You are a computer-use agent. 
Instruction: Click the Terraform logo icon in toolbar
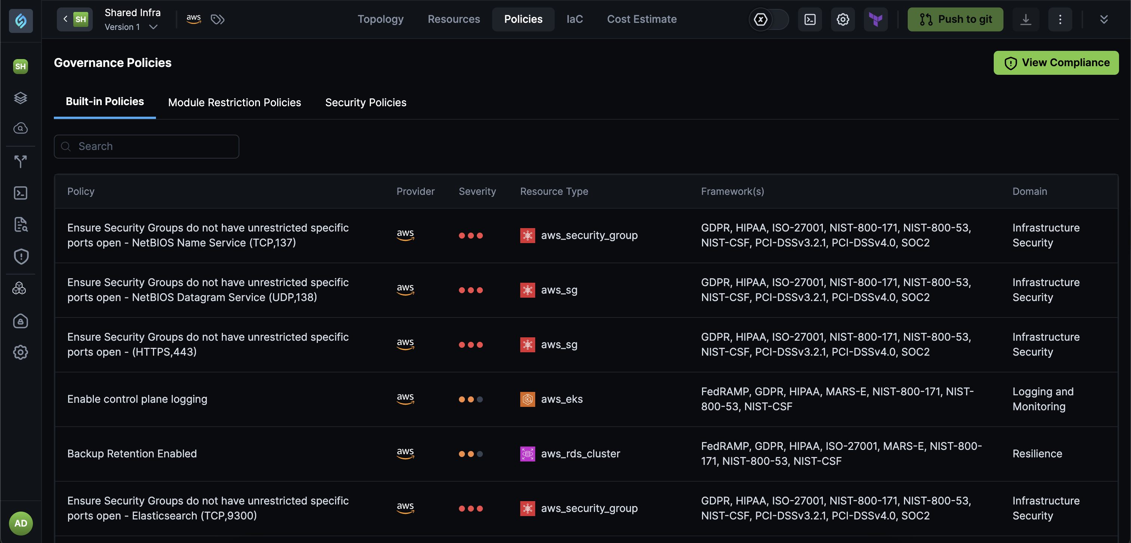tap(876, 19)
